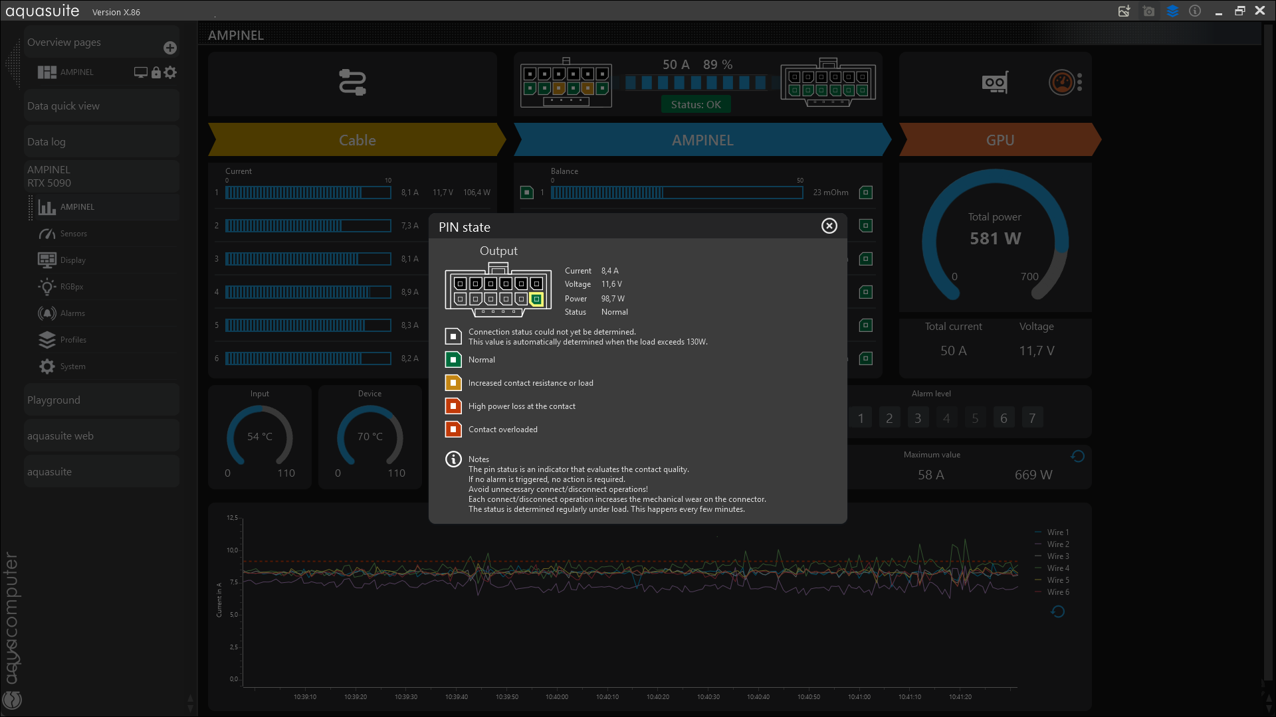Open the Display page in sidebar
This screenshot has width=1276, height=717.
pos(72,260)
